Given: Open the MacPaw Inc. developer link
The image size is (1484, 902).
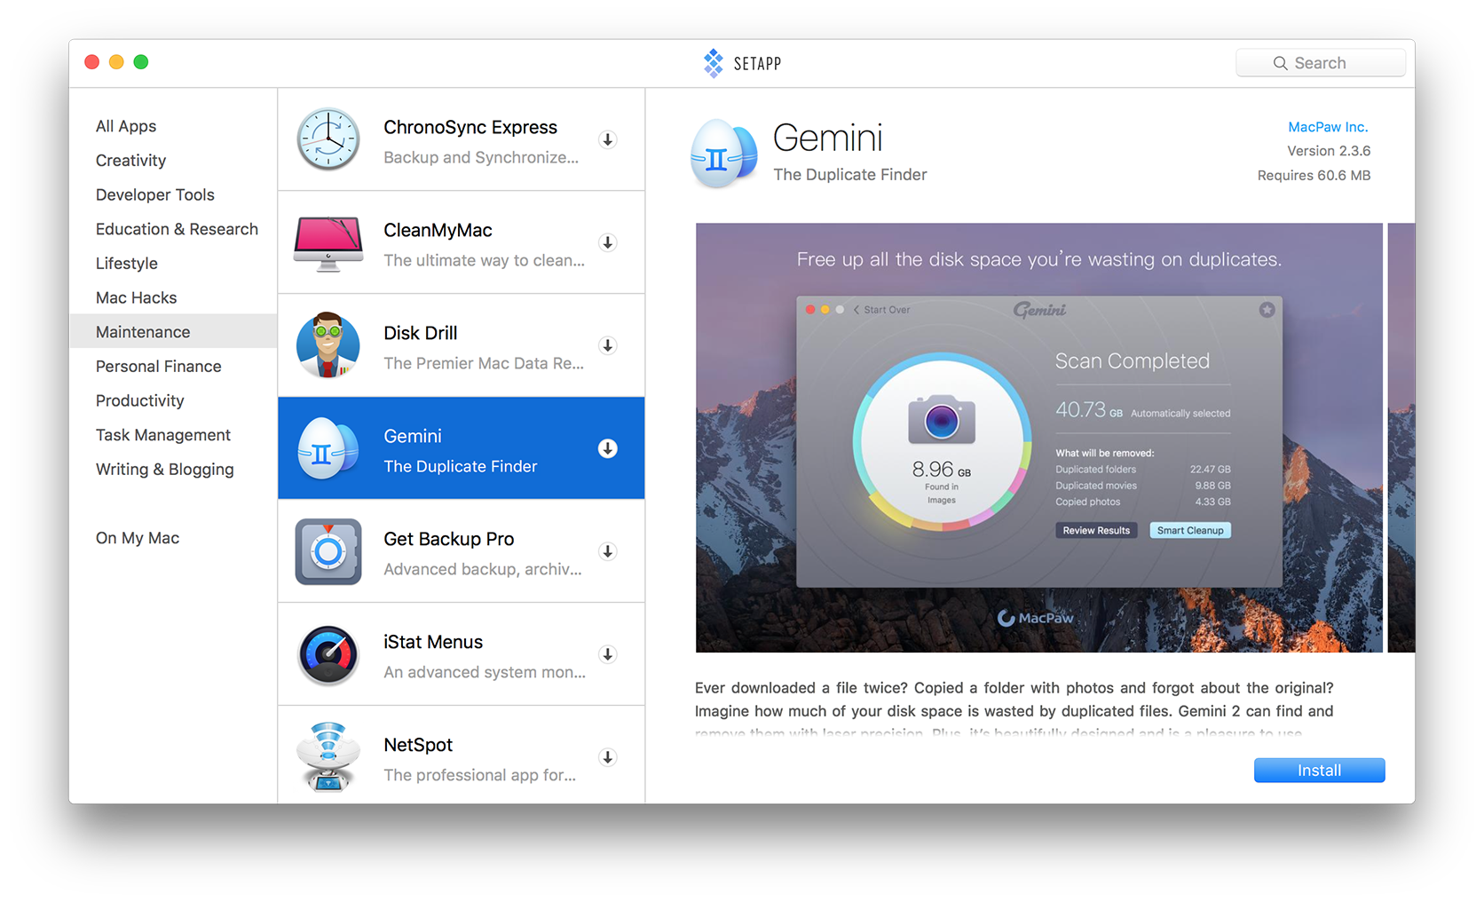Looking at the screenshot, I should point(1328,127).
